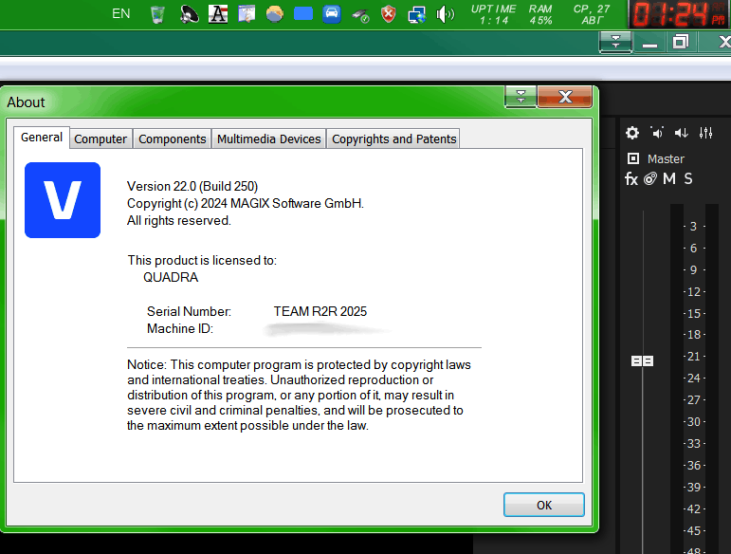Viewport: 731px width, 554px height.
Task: Click the Master volume fader handle
Action: 642,360
